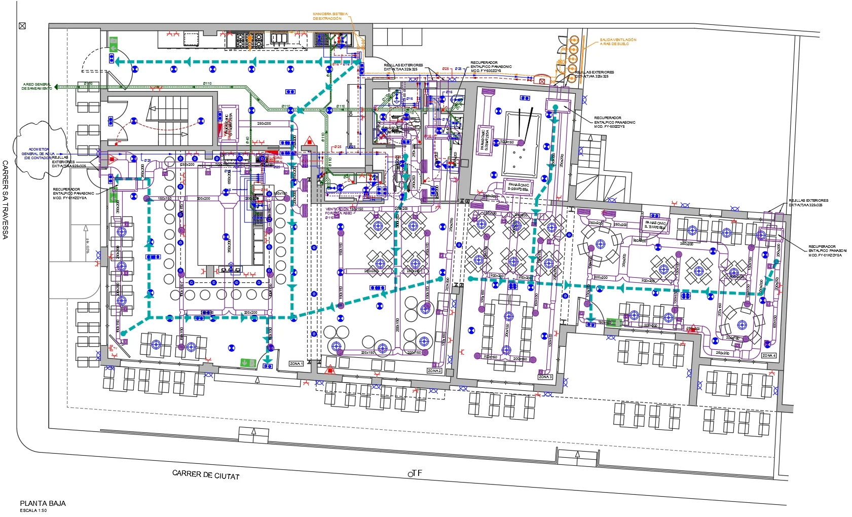The image size is (852, 517).
Task: Select the TF marker on Carrer de Ciutat
Action: [415, 473]
